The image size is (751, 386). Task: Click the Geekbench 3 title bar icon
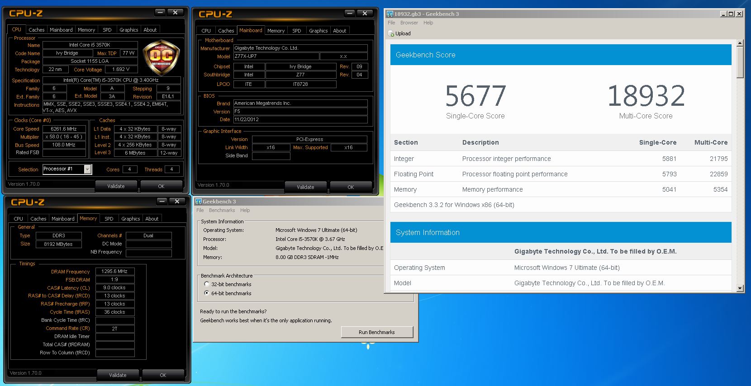(198, 202)
